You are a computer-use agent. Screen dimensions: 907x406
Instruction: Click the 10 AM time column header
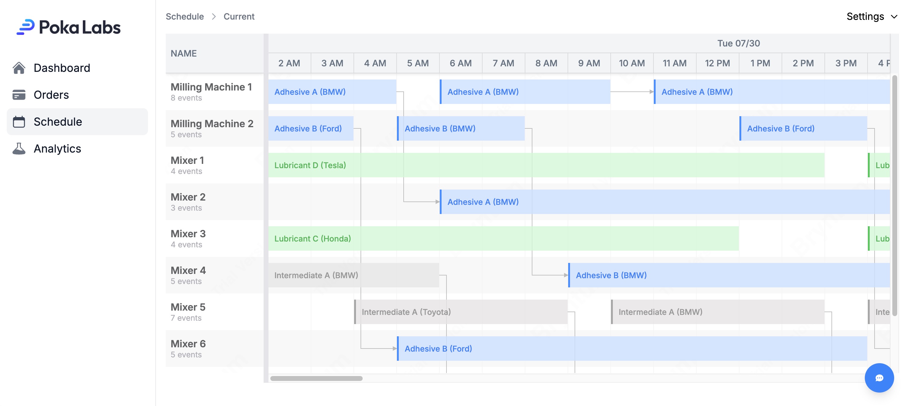click(x=632, y=63)
